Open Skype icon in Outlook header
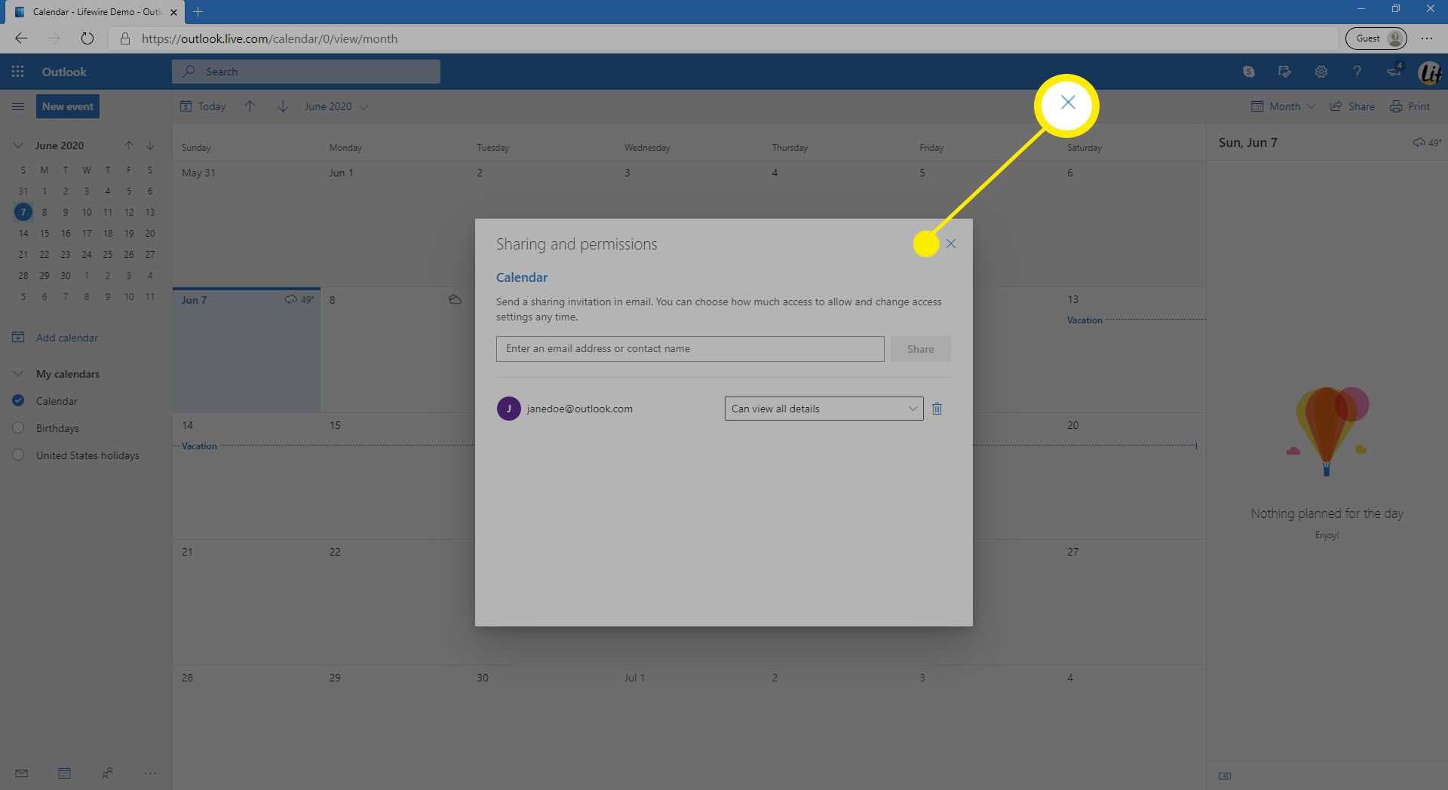This screenshot has height=790, width=1448. click(x=1249, y=72)
